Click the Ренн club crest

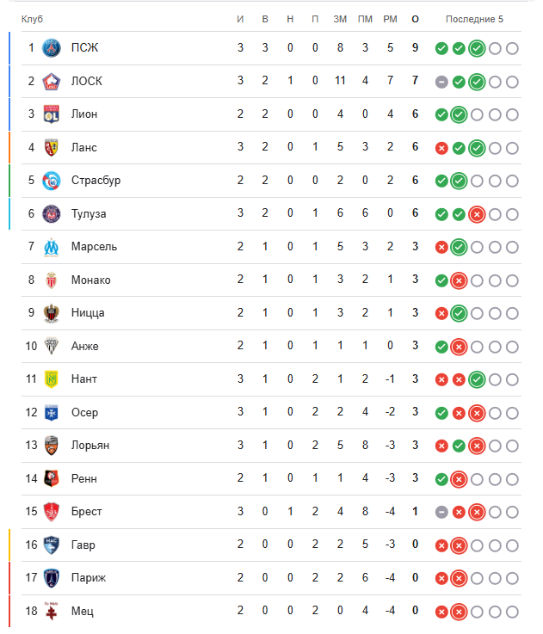click(52, 478)
